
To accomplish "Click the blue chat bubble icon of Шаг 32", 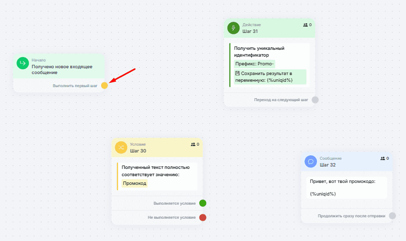I will 311,162.
